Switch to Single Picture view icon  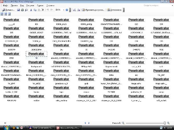click(10, 14)
